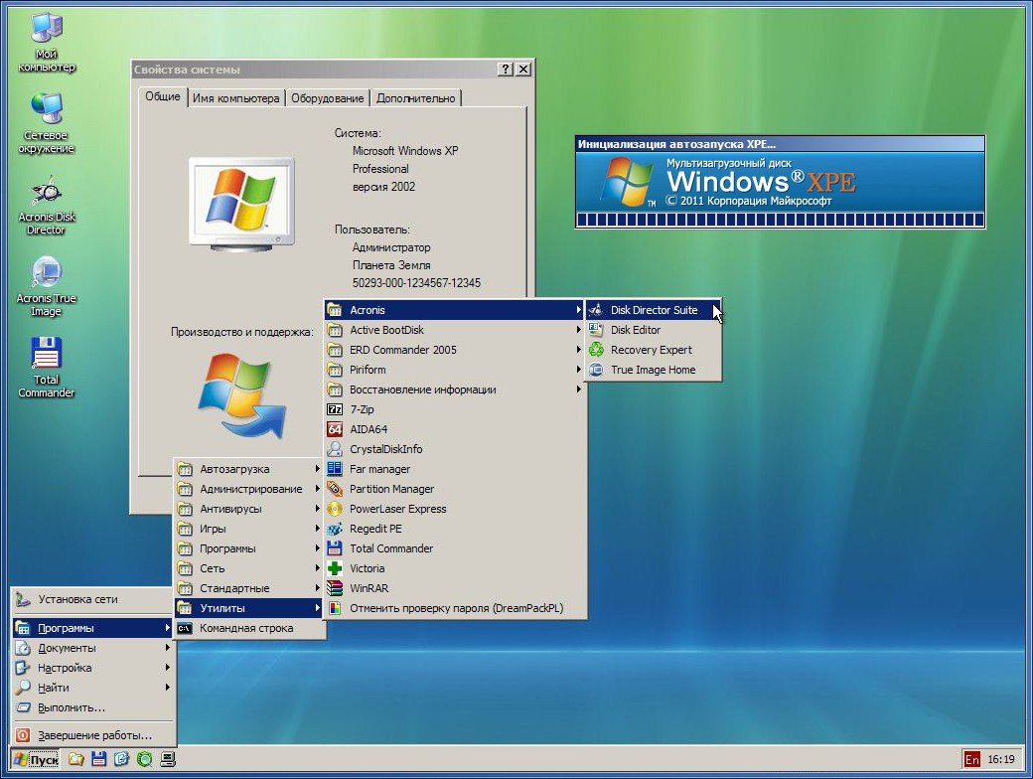Click the green magnifier shield quick launch icon
Image resolution: width=1033 pixels, height=779 pixels.
144,760
